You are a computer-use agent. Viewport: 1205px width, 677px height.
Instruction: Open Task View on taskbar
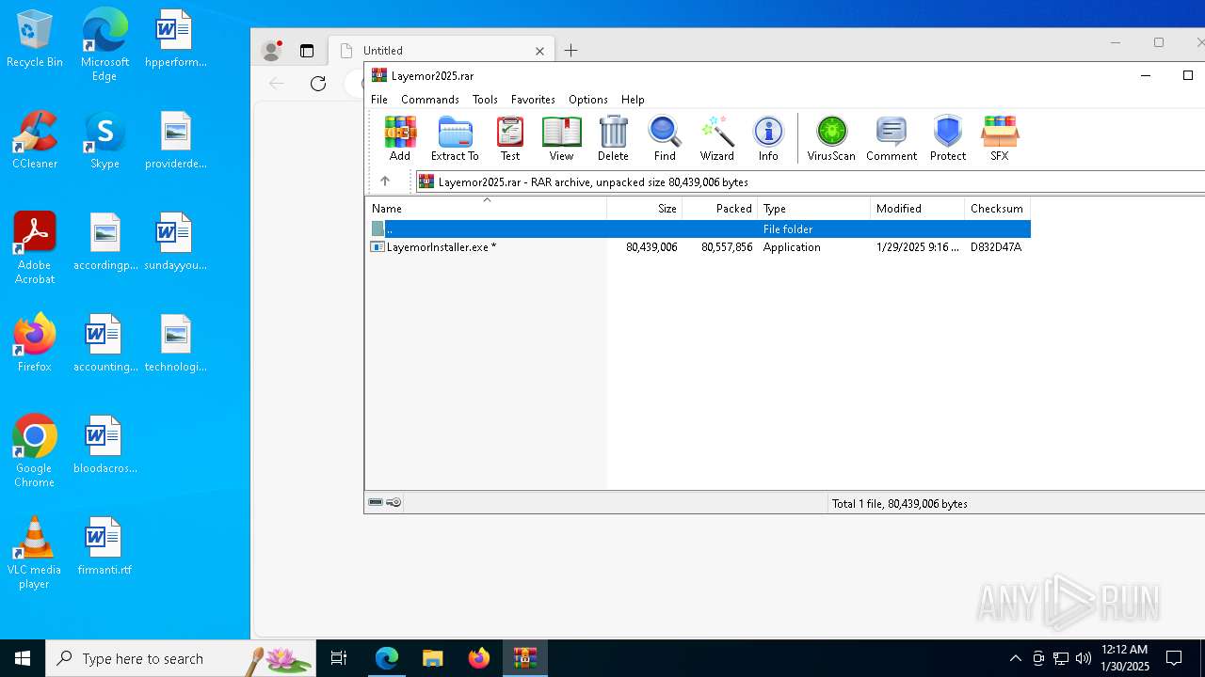(x=339, y=658)
